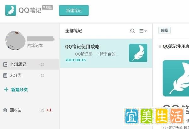This screenshot has height=129, width=189.
Task: Click the (1) count next to 未分类
Action: pos(42,75)
